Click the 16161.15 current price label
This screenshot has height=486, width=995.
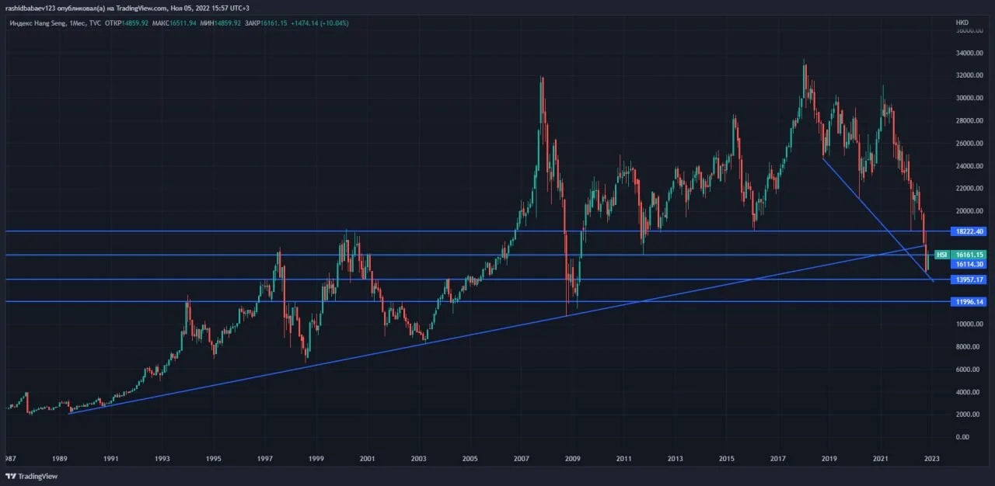pyautogui.click(x=969, y=255)
